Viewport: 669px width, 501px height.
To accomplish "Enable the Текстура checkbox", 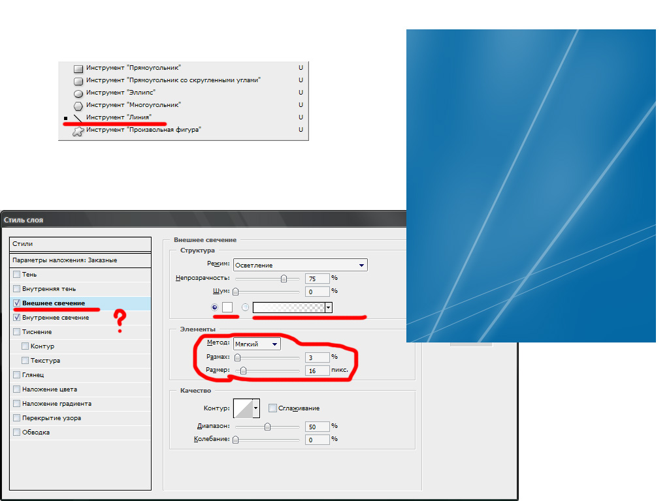I will [25, 360].
